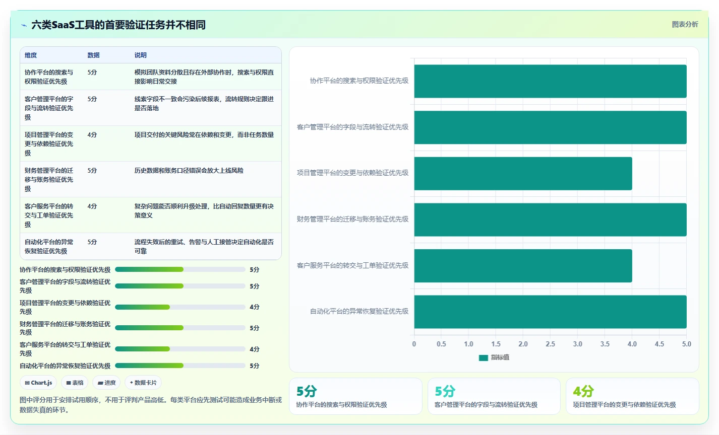Click the progress bar for 客户管理平台的字段与流转验证优先级
The width and height of the screenshot is (719, 435).
180,286
